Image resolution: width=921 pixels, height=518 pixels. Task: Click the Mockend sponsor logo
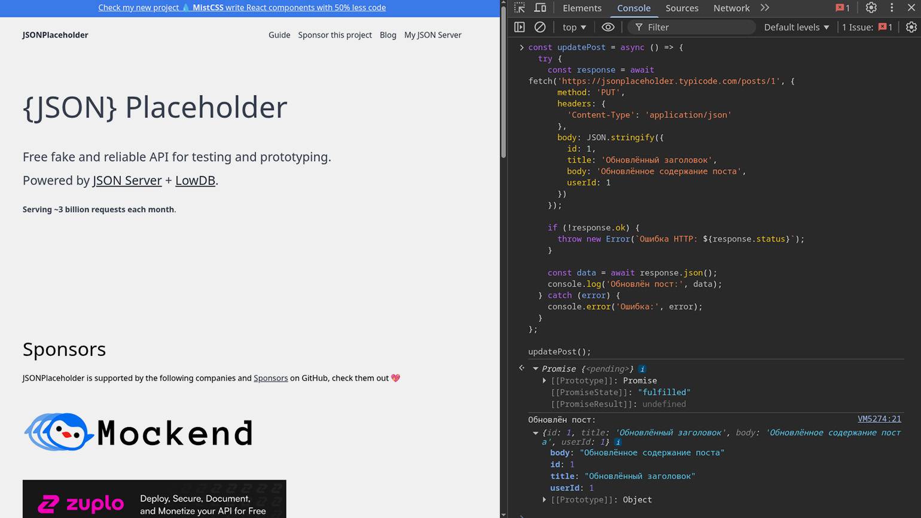(x=138, y=432)
